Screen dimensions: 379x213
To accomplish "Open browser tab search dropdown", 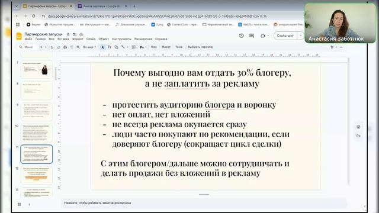I will [17, 6].
